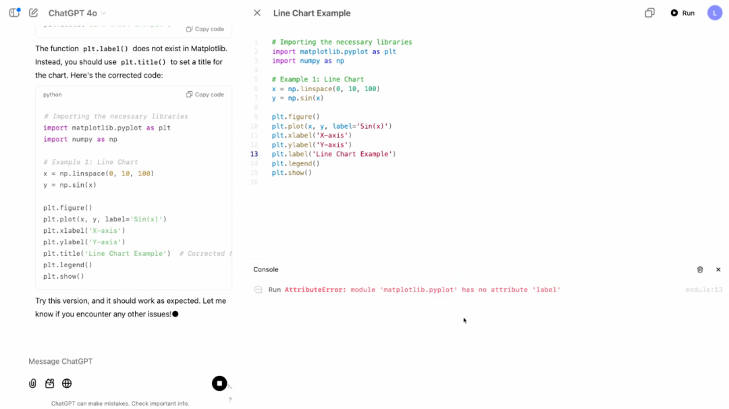Click the Console panel label
Image resolution: width=729 pixels, height=409 pixels.
click(265, 269)
